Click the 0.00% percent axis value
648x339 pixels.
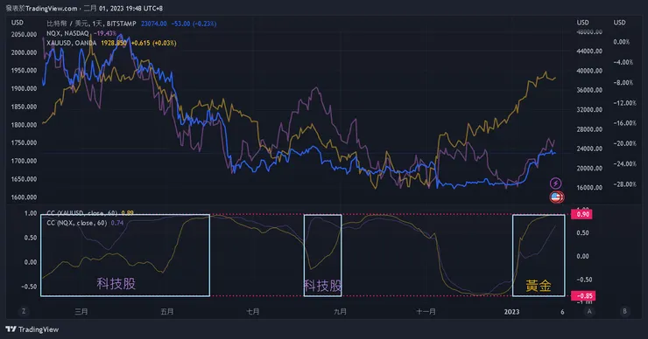[x=622, y=42]
